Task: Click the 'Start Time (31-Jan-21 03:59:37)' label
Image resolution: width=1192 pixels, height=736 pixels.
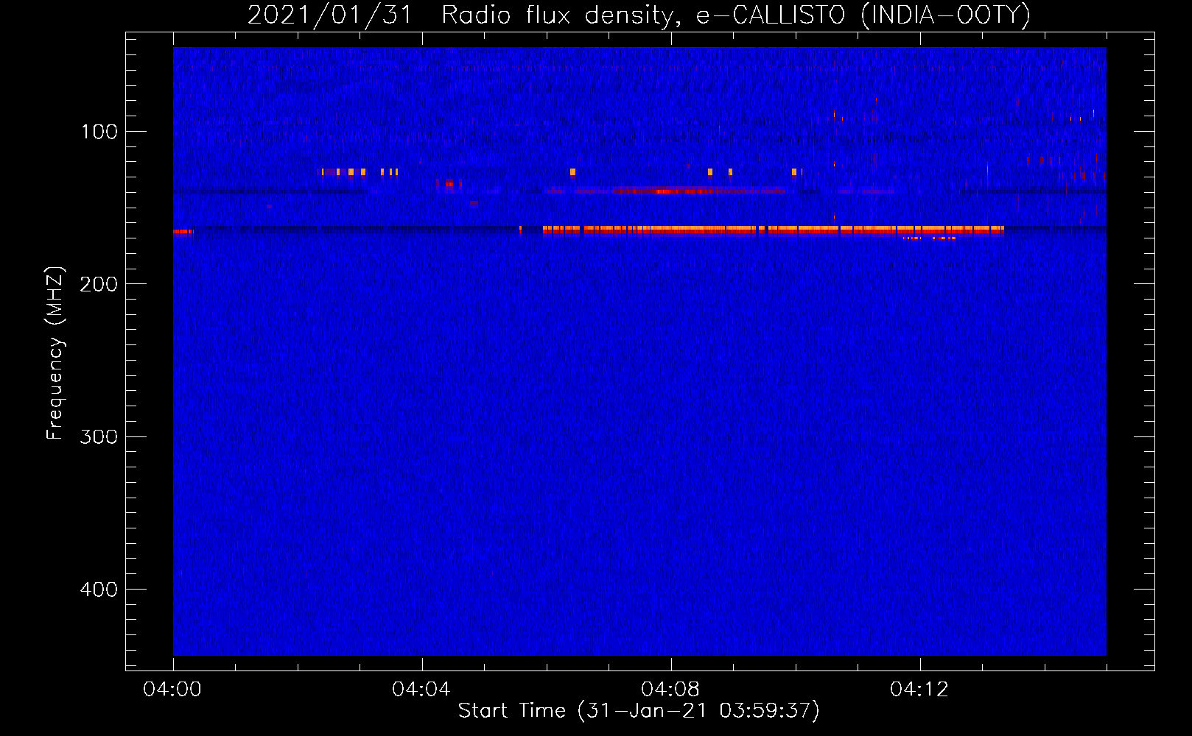Action: 639,710
